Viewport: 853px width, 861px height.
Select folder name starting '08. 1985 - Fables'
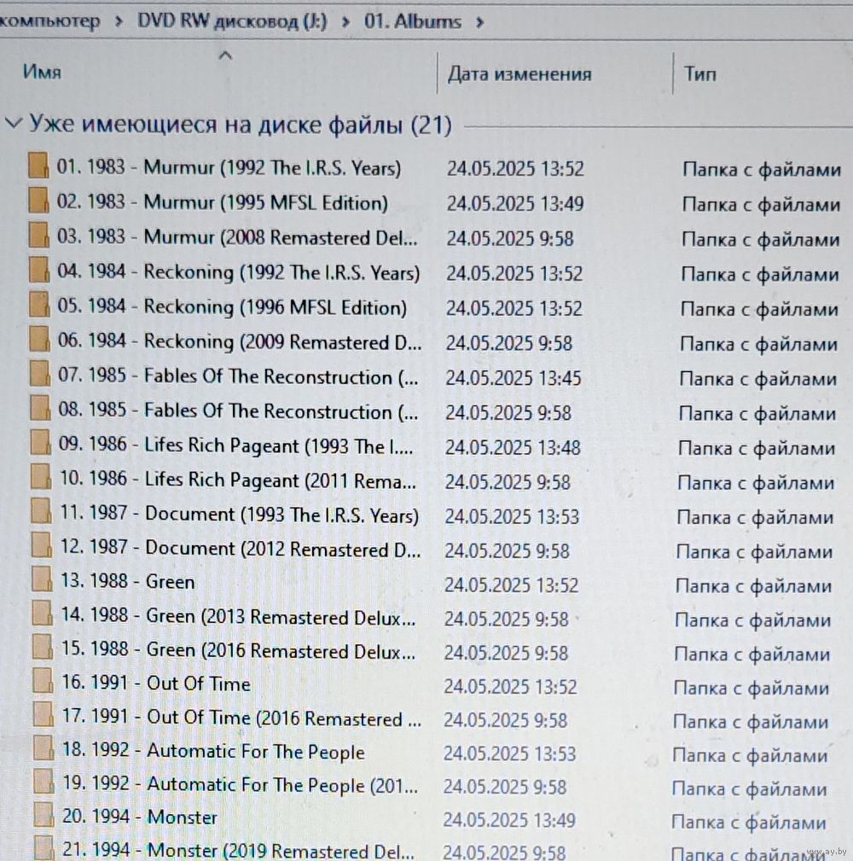[238, 410]
